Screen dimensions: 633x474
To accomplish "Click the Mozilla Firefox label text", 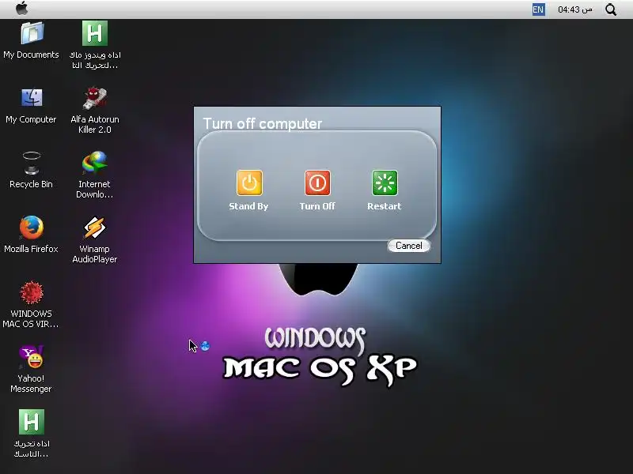I will point(31,249).
